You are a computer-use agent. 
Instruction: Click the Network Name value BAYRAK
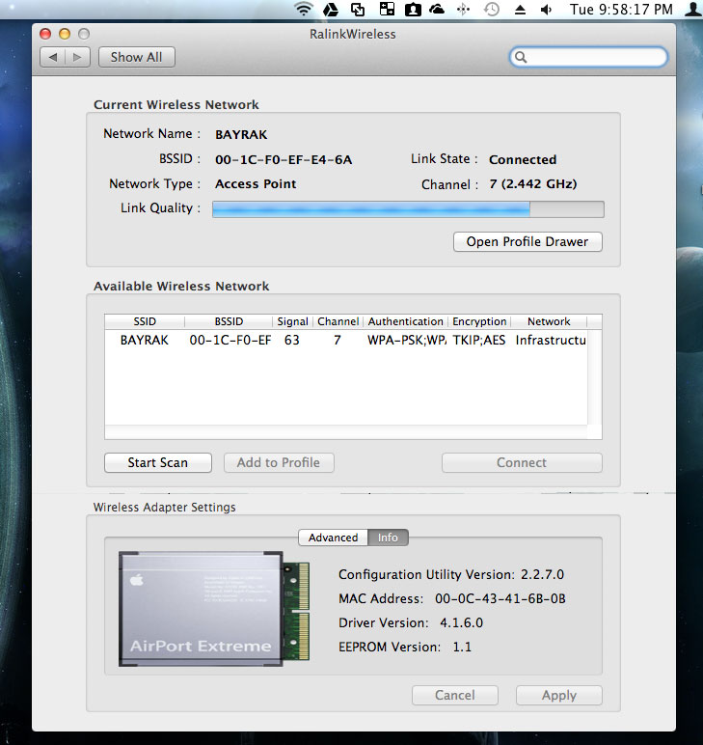241,135
